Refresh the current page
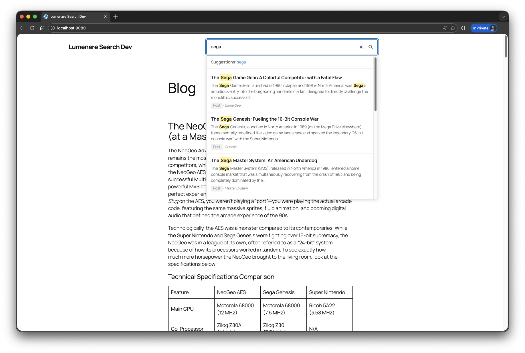This screenshot has height=353, width=525. pos(32,28)
